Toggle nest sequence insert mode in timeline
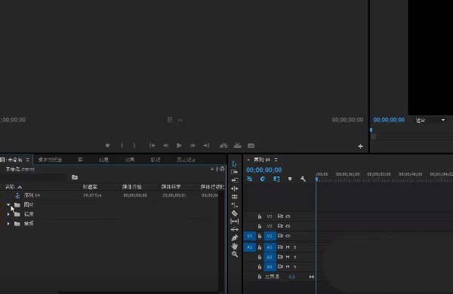453x294 pixels. [x=250, y=179]
